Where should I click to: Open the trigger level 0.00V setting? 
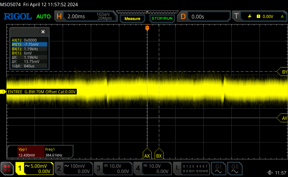(x=268, y=17)
